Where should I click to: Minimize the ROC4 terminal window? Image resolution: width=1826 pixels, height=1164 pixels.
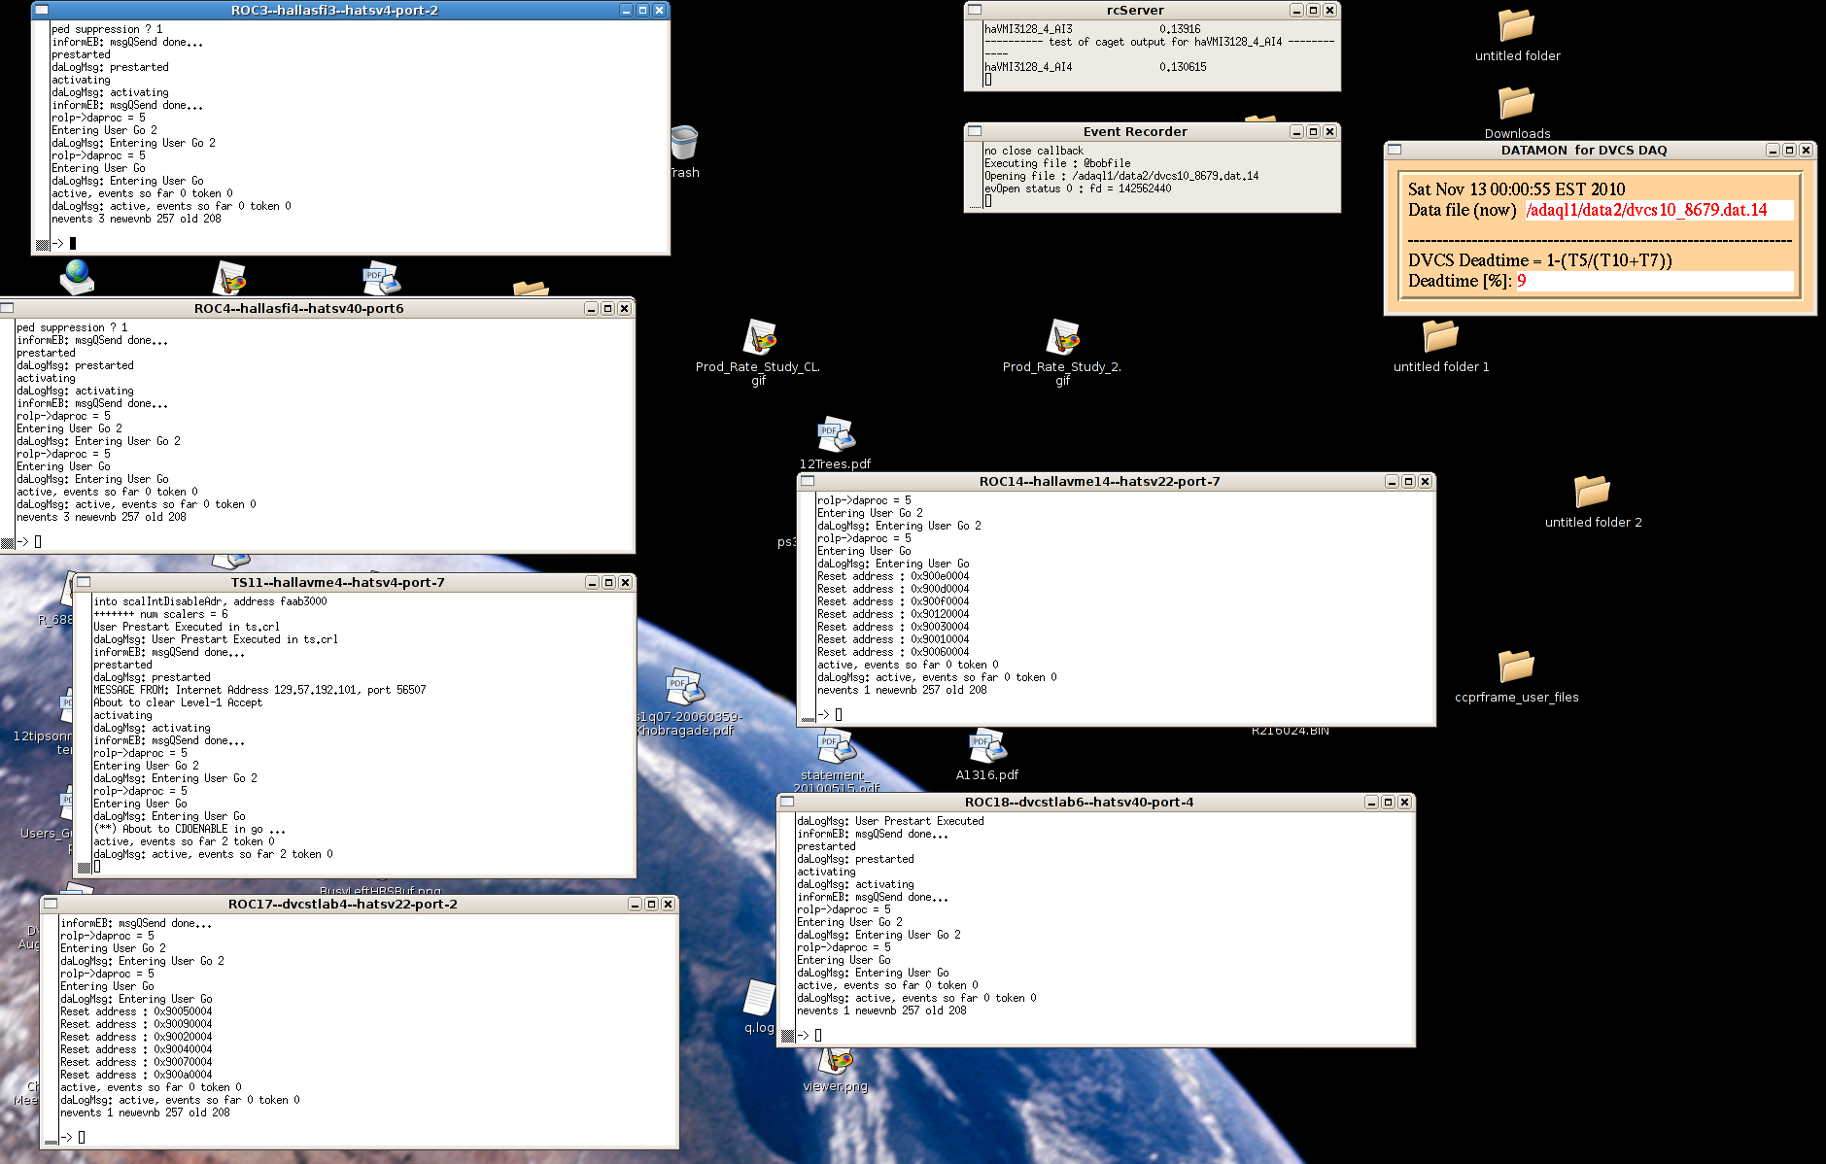(591, 308)
